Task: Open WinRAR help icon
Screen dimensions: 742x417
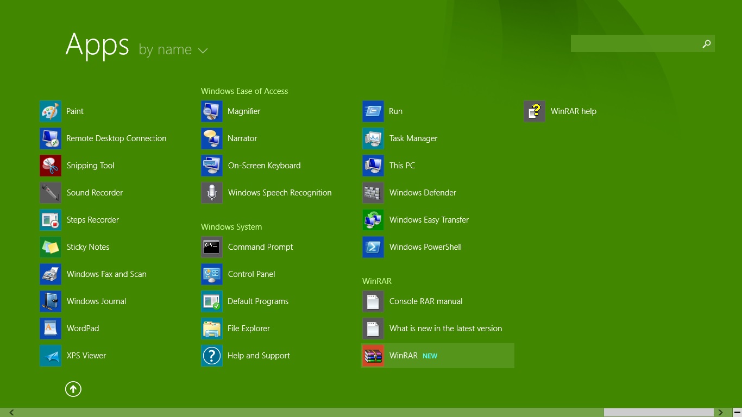Action: click(535, 111)
